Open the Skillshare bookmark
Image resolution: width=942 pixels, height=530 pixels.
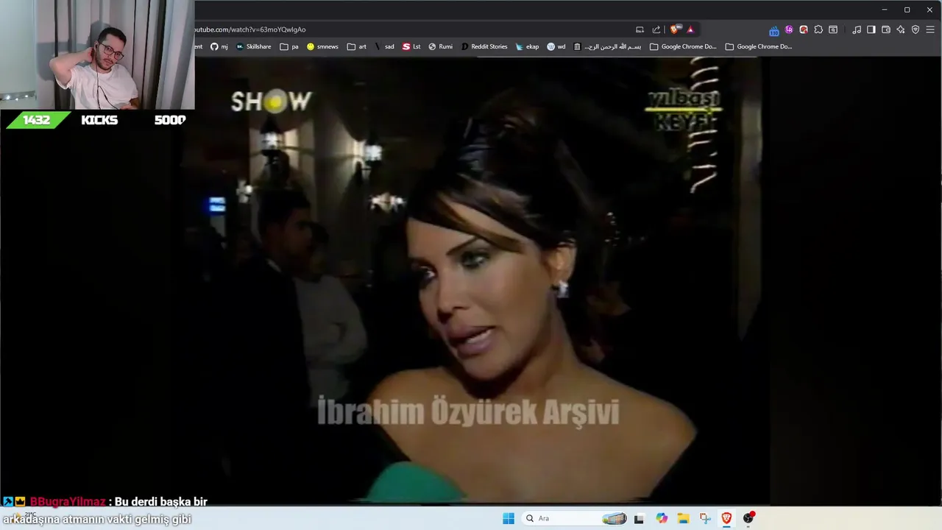point(253,46)
